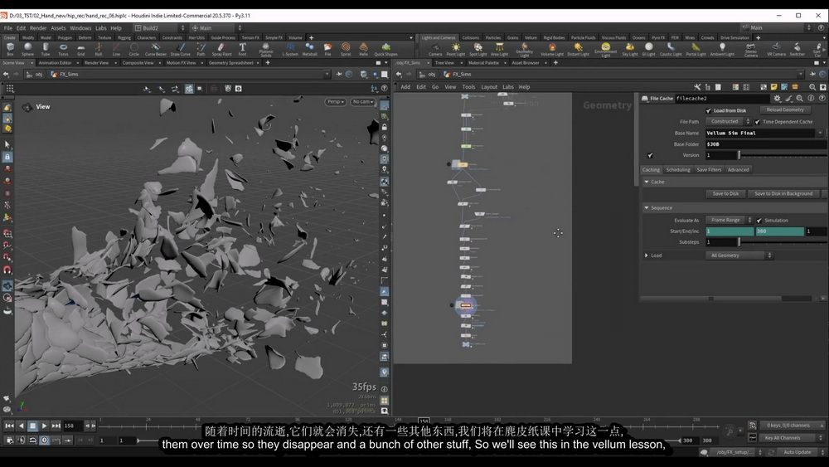Image resolution: width=829 pixels, height=467 pixels.
Task: Select the Sphere shelf tool
Action: point(27,49)
